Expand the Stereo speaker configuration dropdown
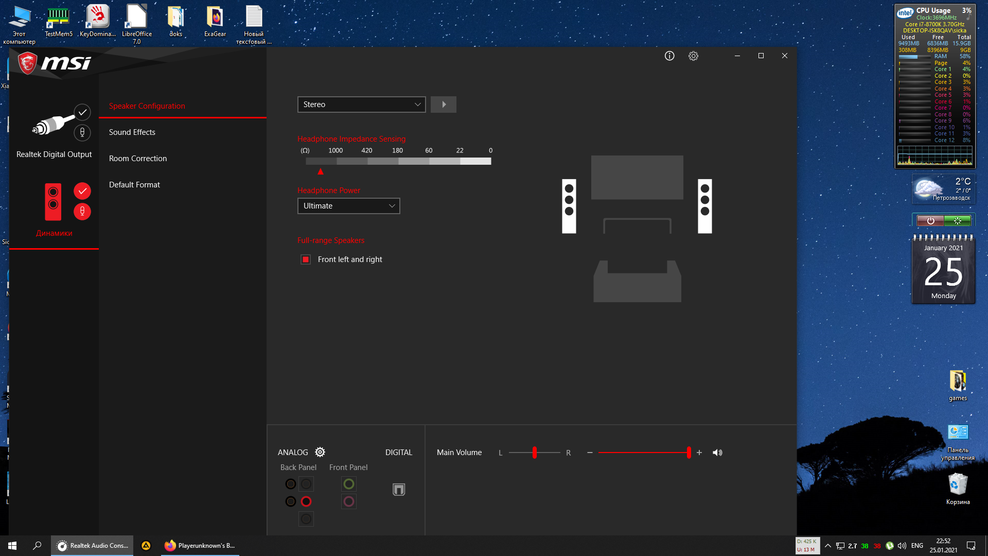Image resolution: width=988 pixels, height=556 pixels. (361, 105)
